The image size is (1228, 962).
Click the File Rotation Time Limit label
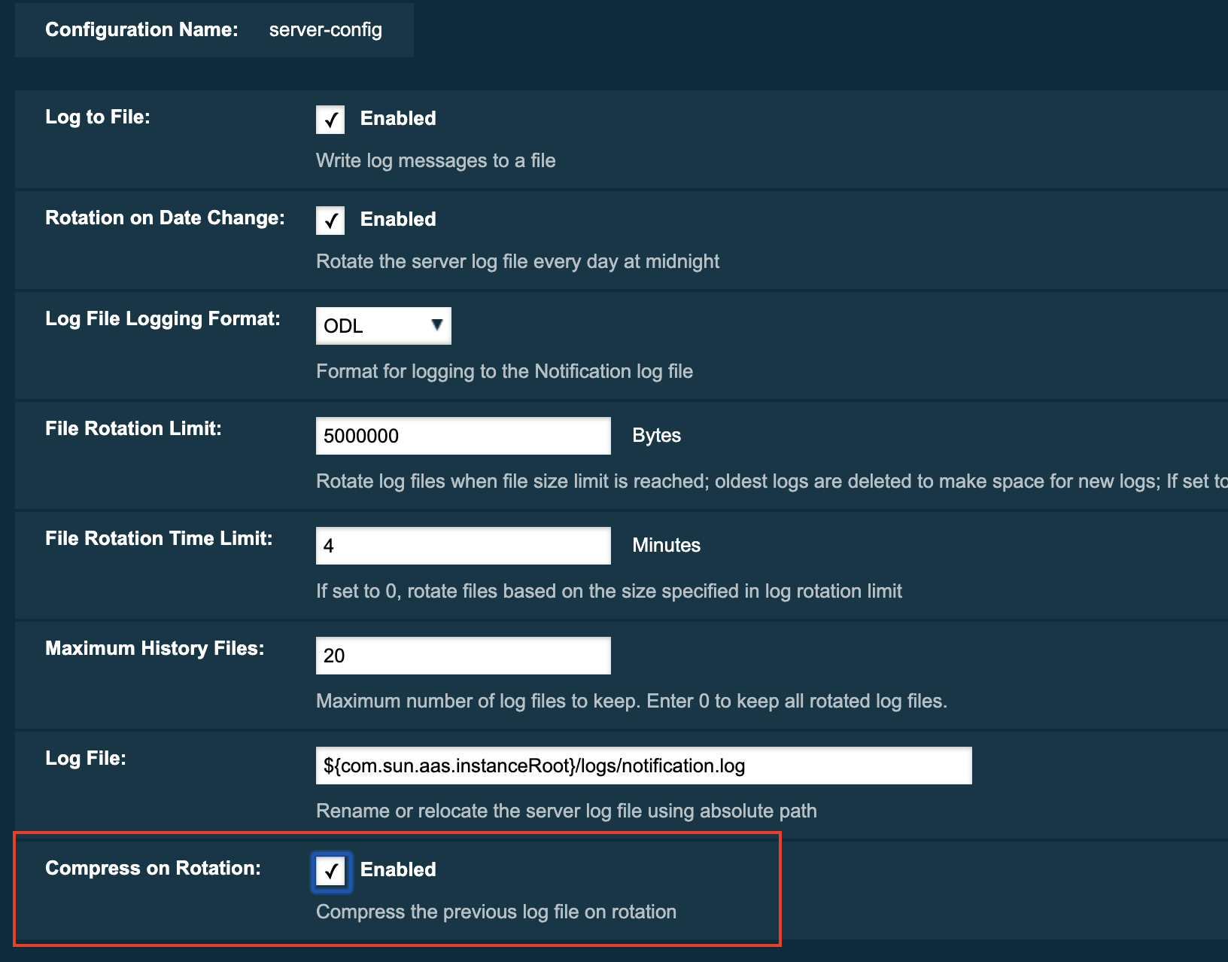159,538
